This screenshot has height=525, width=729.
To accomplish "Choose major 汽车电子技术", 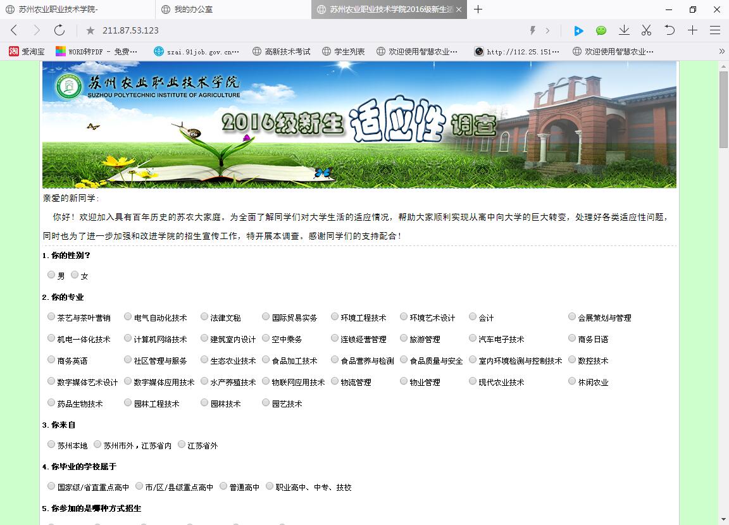I will [x=473, y=338].
